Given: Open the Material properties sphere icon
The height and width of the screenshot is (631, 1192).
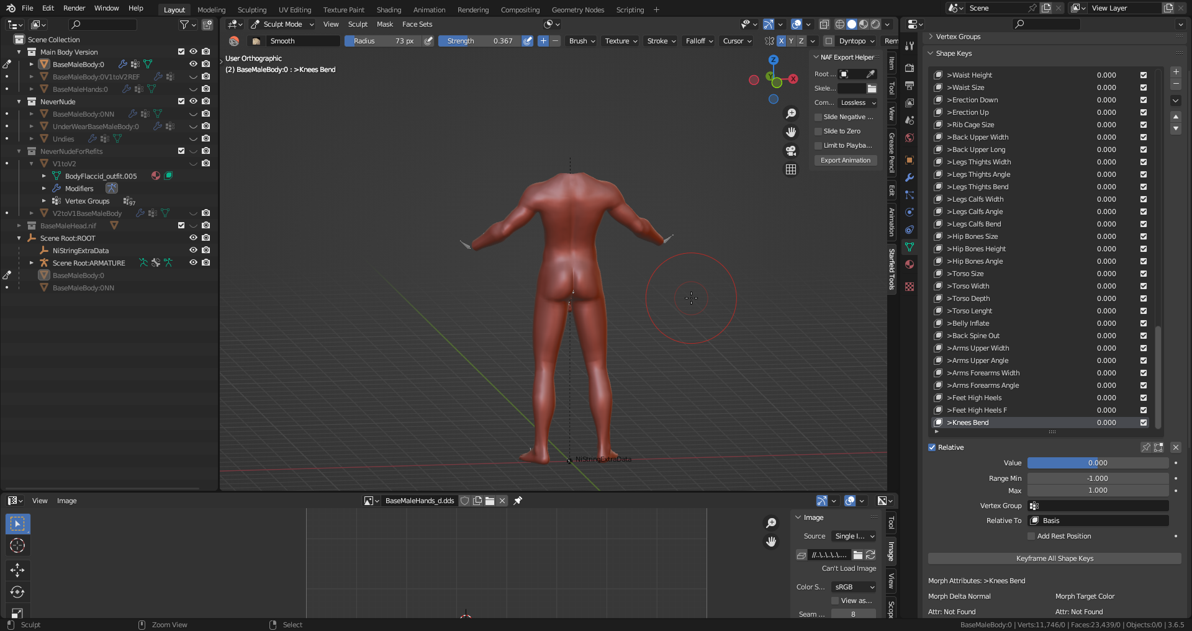Looking at the screenshot, I should [x=910, y=264].
